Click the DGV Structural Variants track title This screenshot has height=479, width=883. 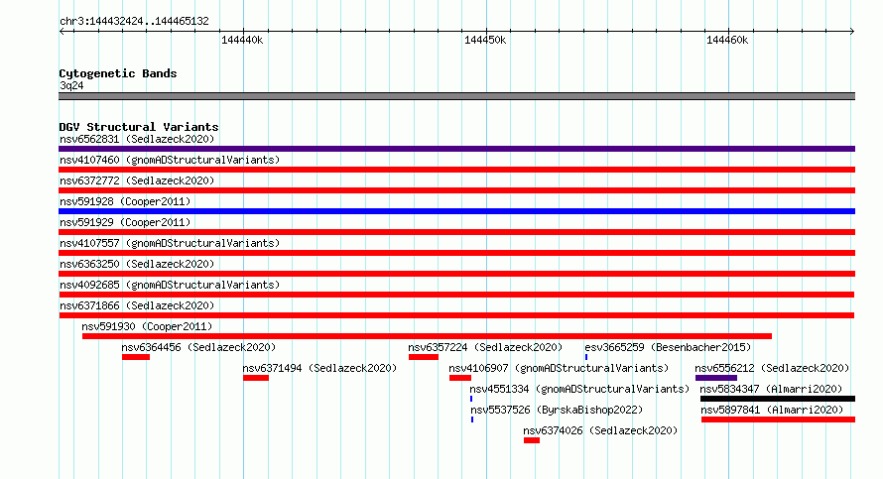point(139,127)
